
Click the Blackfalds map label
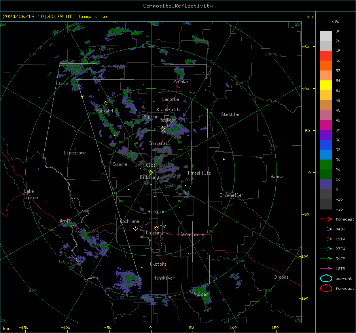pyautogui.click(x=168, y=110)
